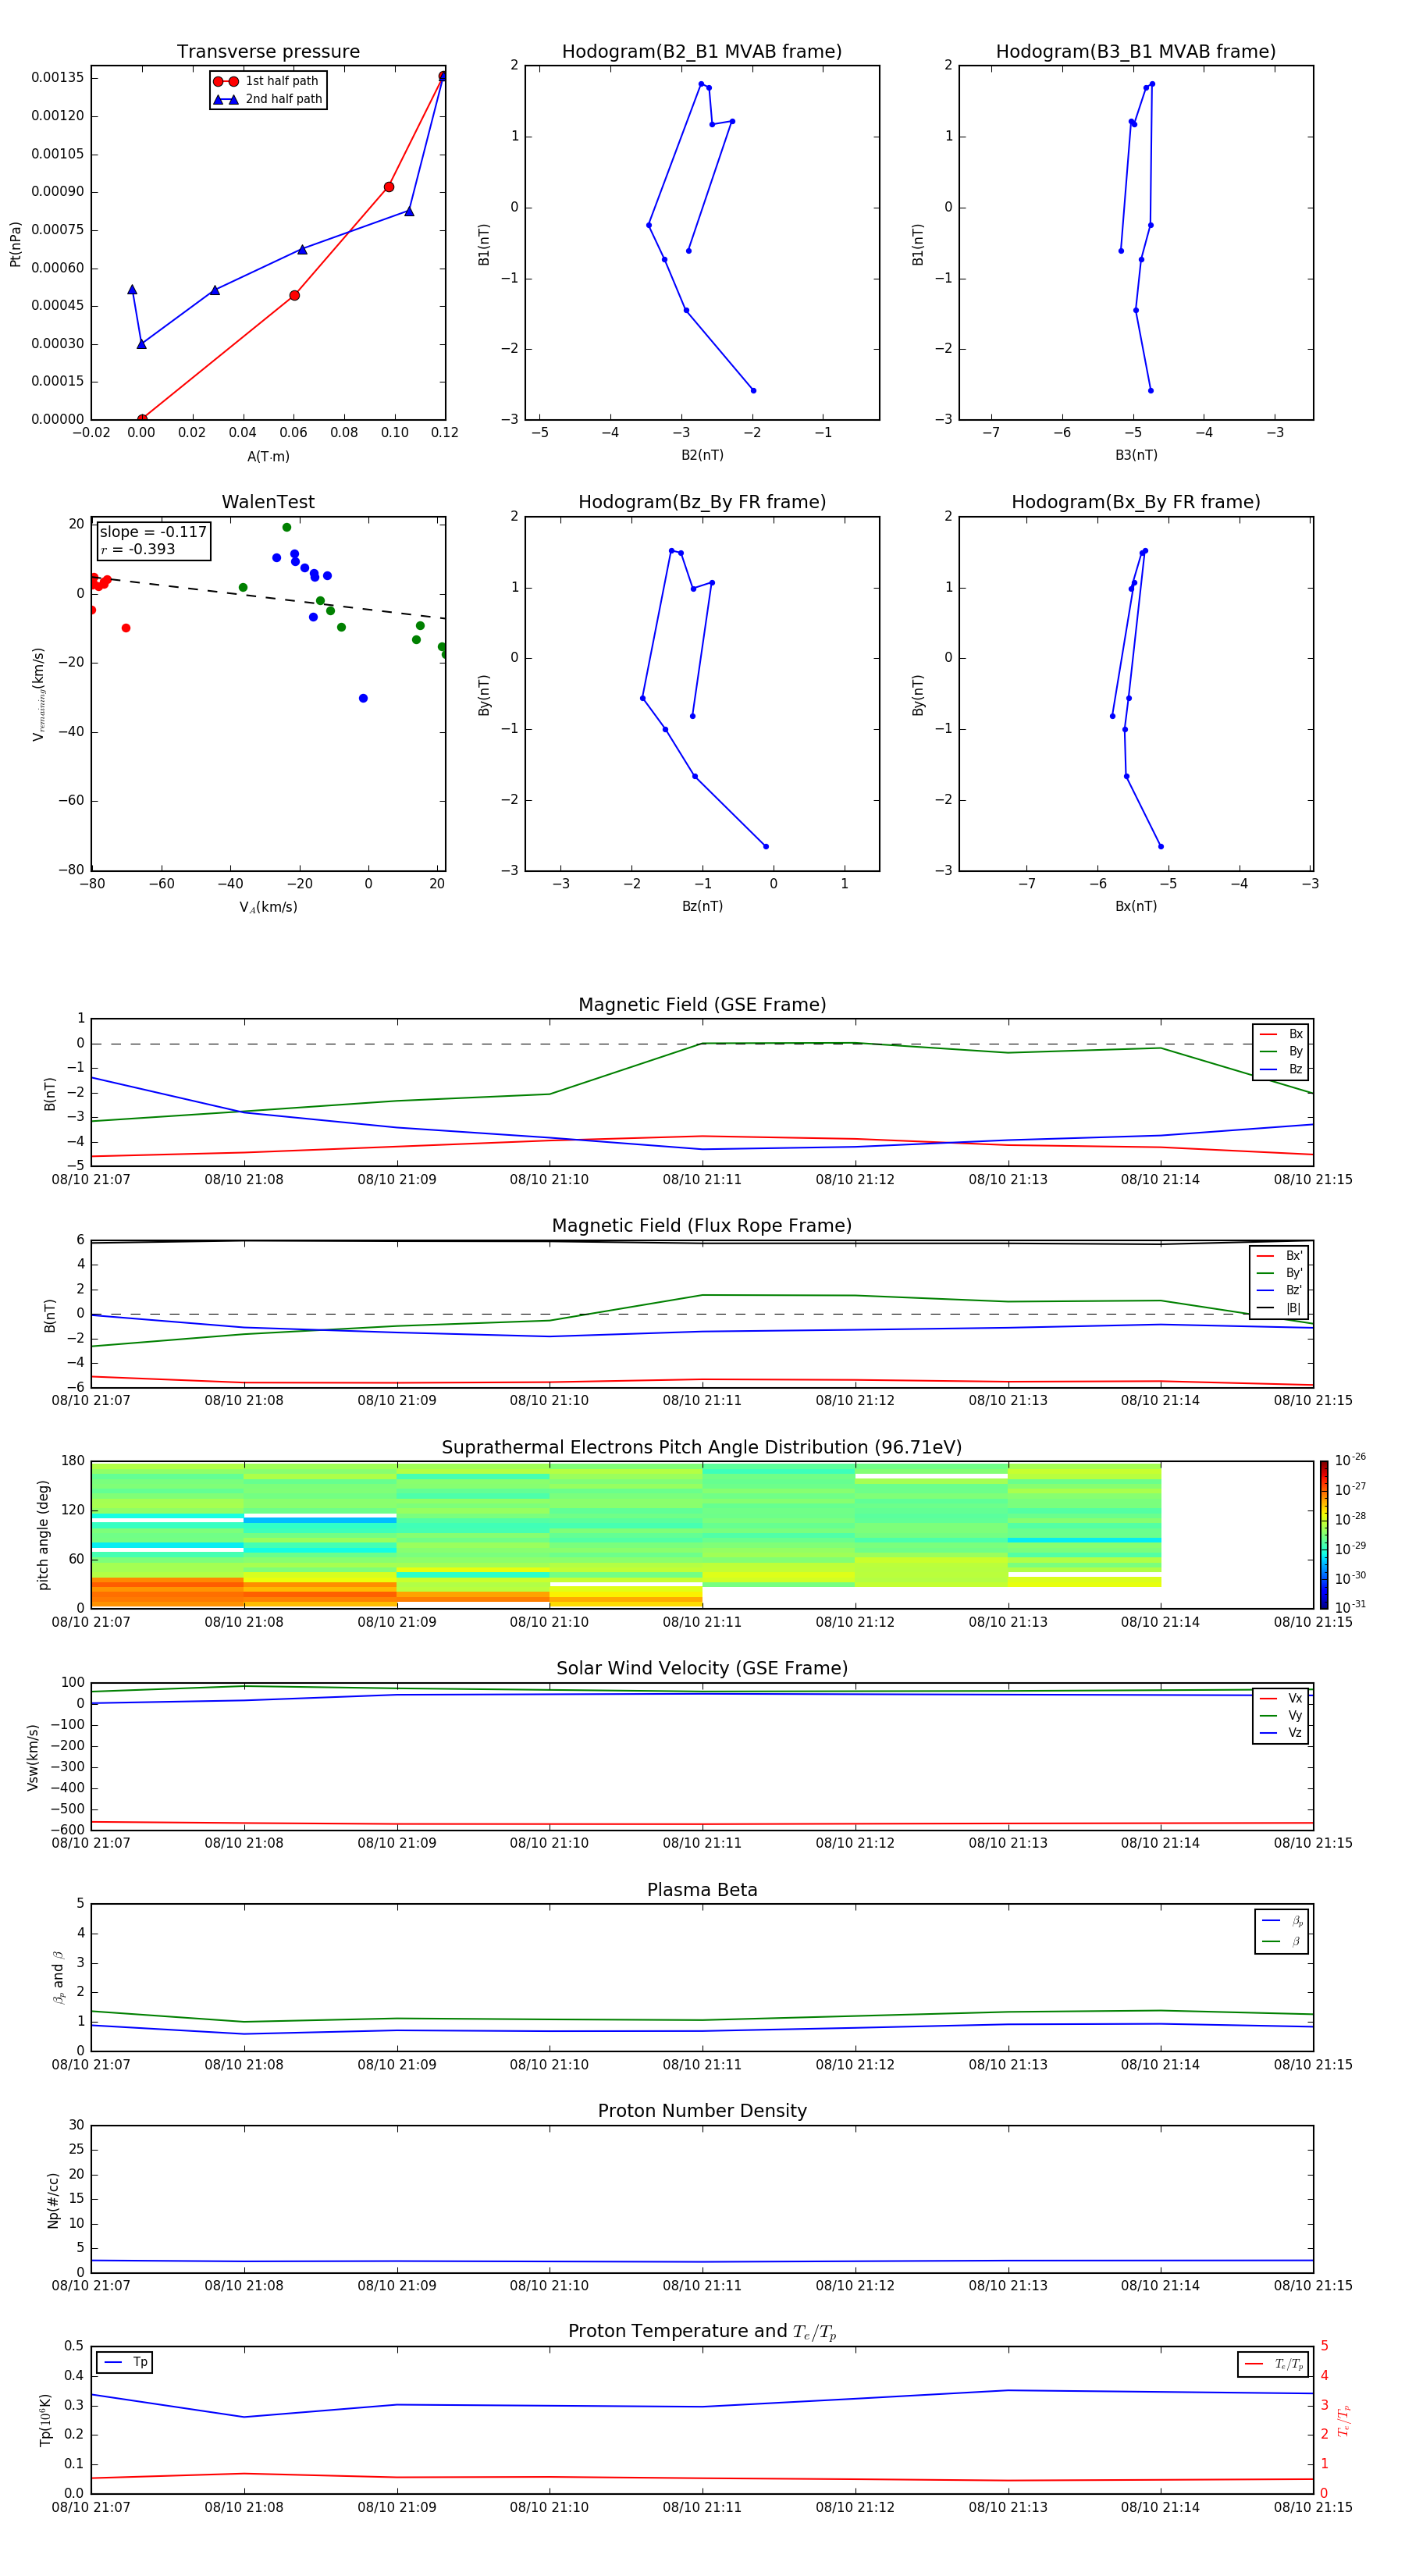The image size is (1405, 2576).
Task: Click the 10^-26 colorbar label
Action: pyautogui.click(x=1350, y=1460)
